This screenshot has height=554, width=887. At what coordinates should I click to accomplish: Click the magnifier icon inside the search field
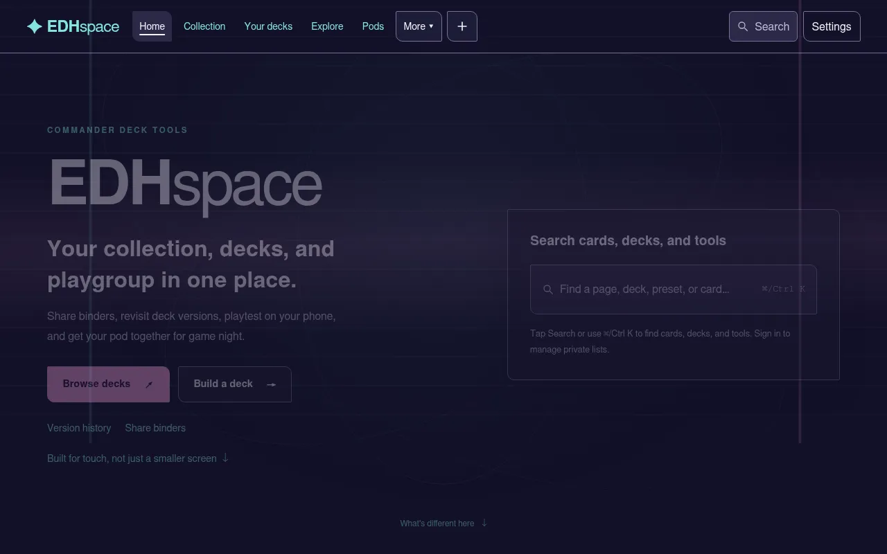548,289
